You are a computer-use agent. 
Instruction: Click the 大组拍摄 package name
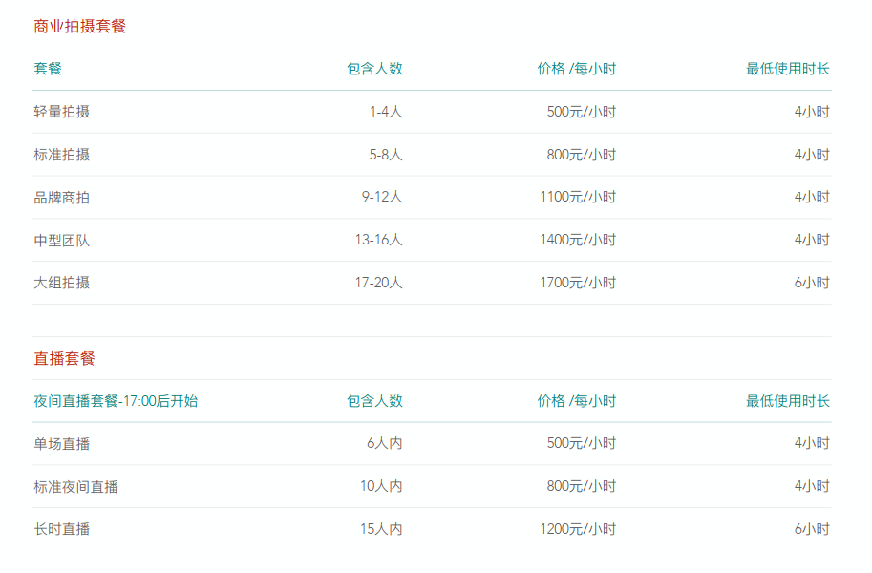(x=62, y=283)
